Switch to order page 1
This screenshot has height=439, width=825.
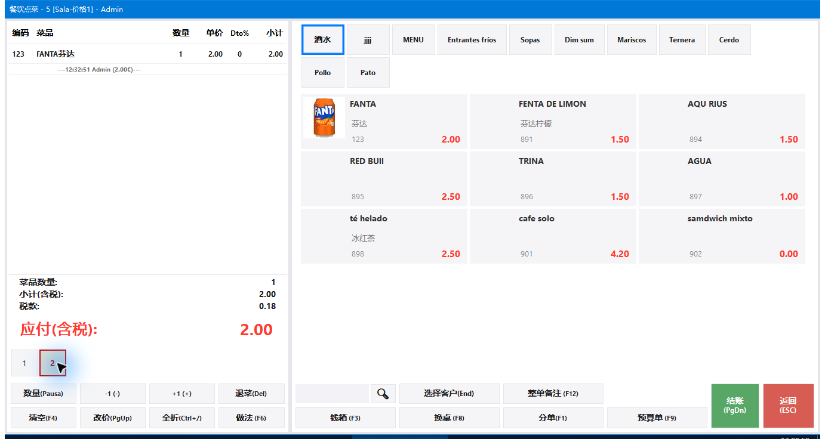point(24,363)
